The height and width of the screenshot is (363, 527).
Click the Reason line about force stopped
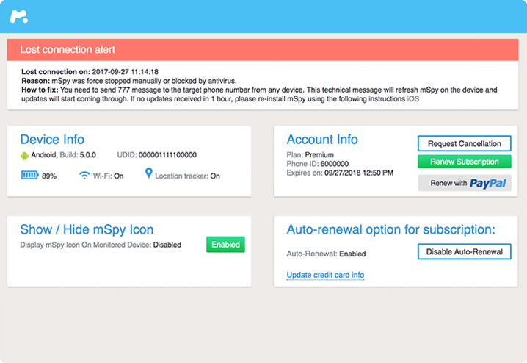point(129,81)
